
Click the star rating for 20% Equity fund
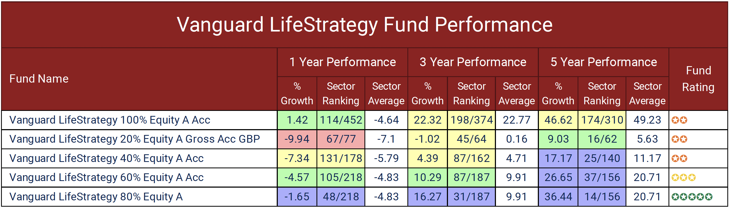[x=679, y=139]
